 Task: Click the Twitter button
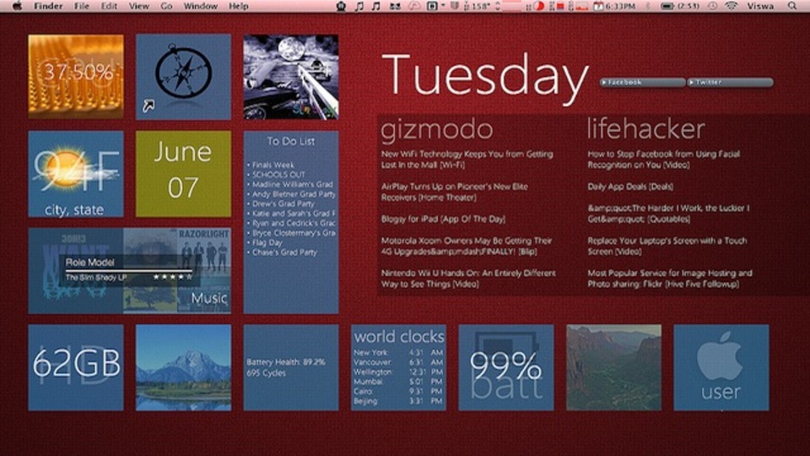coord(731,82)
